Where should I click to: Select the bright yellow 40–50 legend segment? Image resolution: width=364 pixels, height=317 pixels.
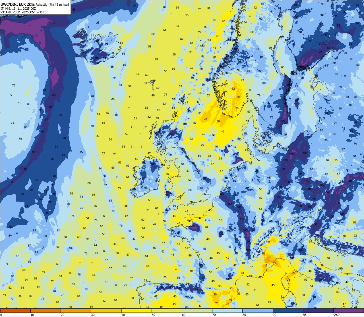pyautogui.click(x=136, y=310)
